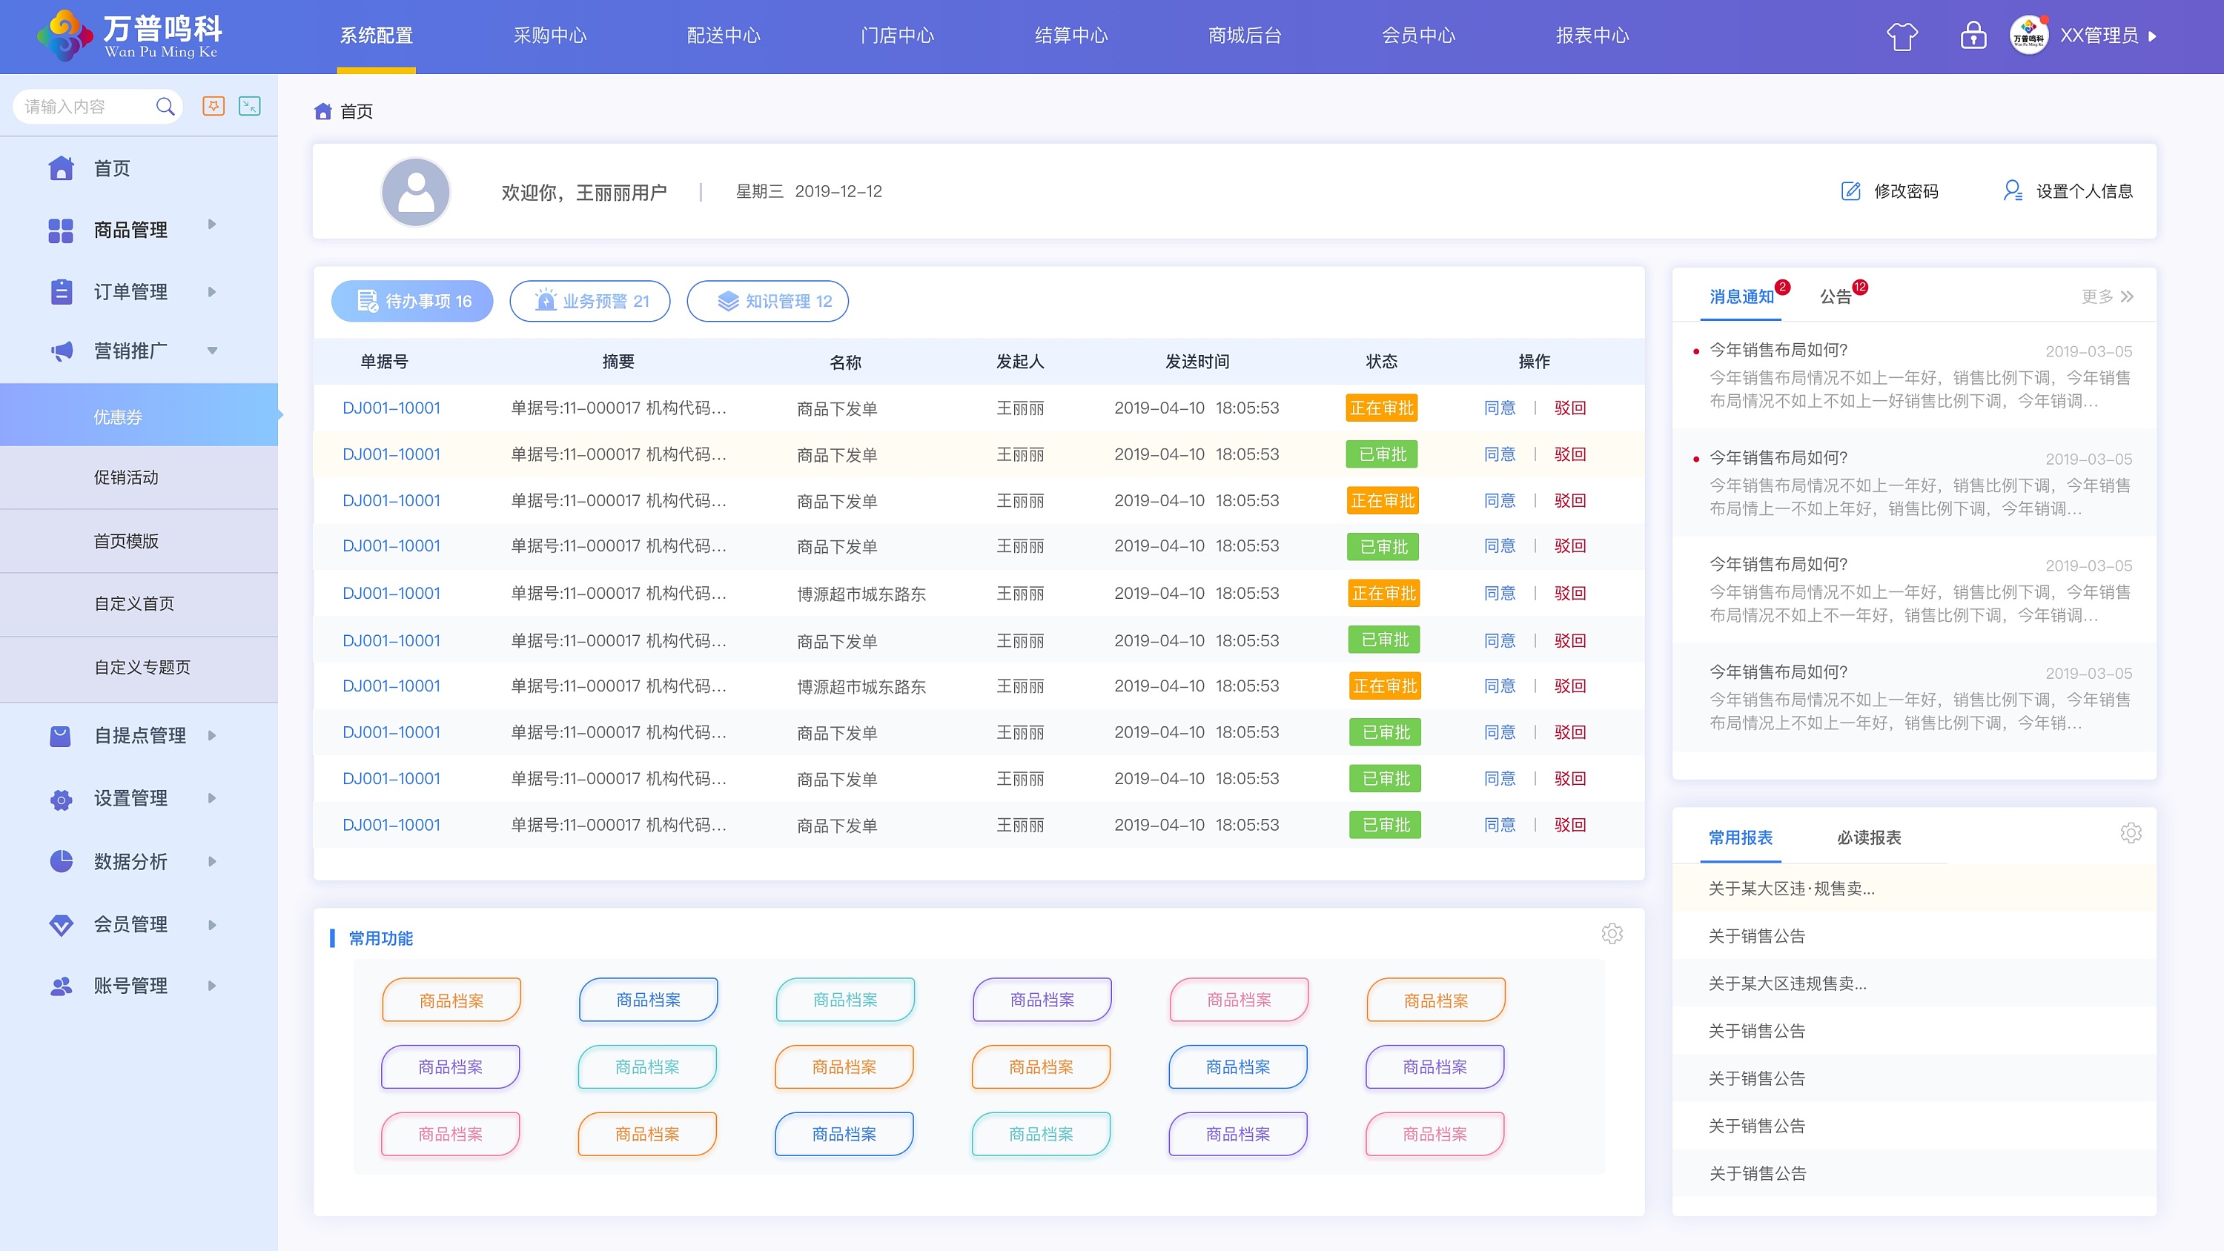2224x1251 pixels.
Task: Expand the 商品管理 menu arrow
Action: [x=211, y=225]
